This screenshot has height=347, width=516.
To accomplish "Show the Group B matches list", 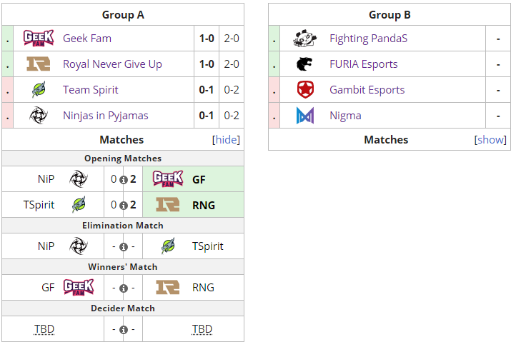I will tap(491, 140).
